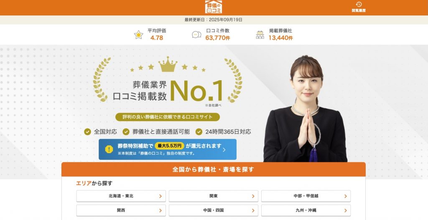428x220 pixels.
Task: Select the 関西 area button
Action: click(x=121, y=210)
